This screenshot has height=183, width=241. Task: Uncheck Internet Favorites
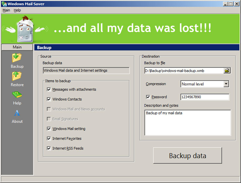(49, 138)
